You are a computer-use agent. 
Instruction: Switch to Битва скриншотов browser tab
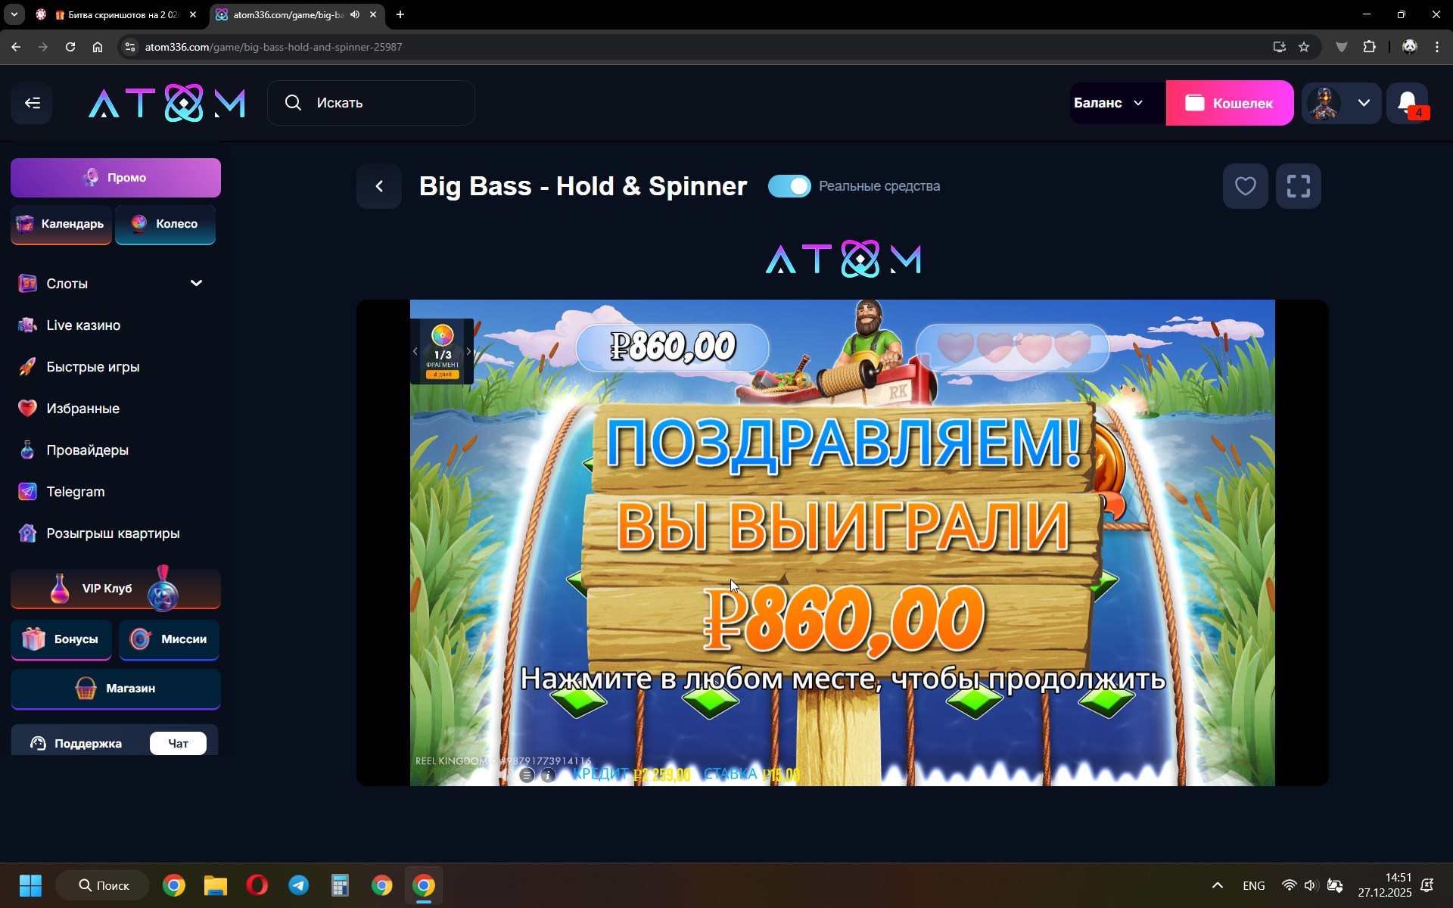(x=117, y=14)
